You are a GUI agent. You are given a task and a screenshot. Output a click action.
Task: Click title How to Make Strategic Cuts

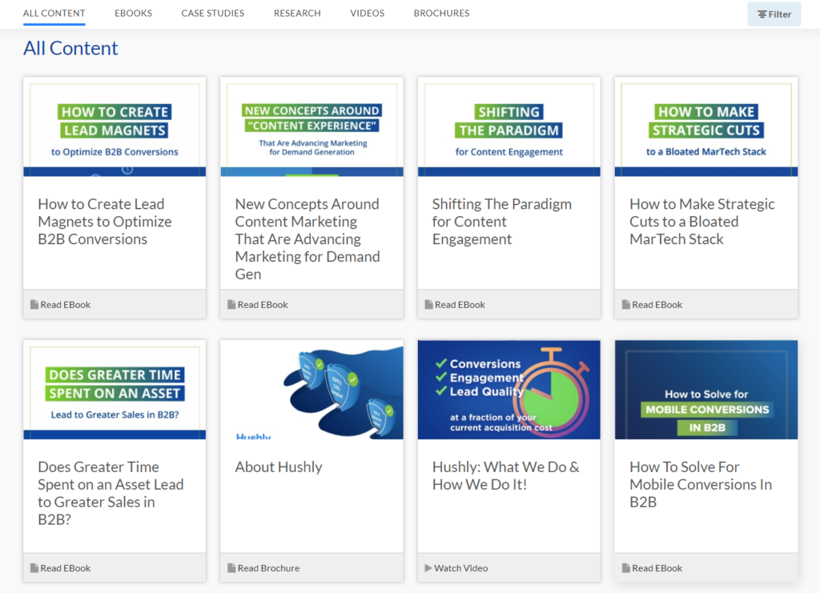click(701, 222)
